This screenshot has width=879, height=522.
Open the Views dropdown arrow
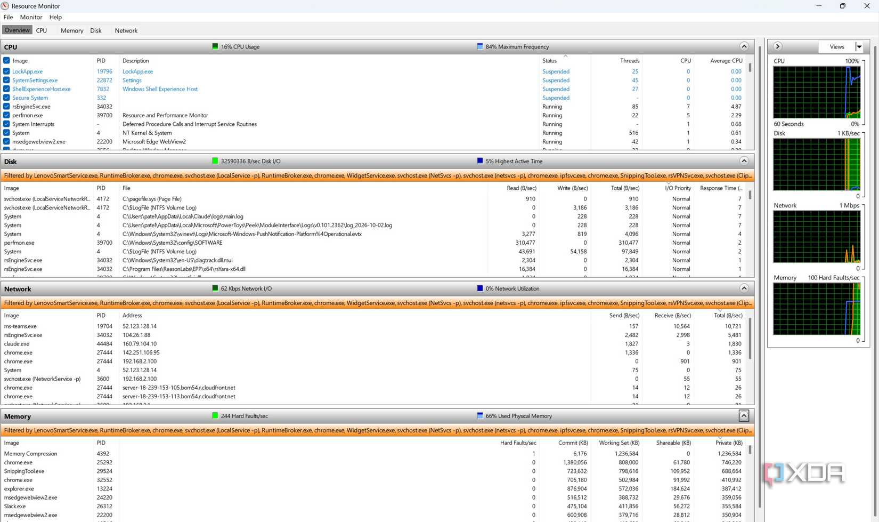pos(859,47)
